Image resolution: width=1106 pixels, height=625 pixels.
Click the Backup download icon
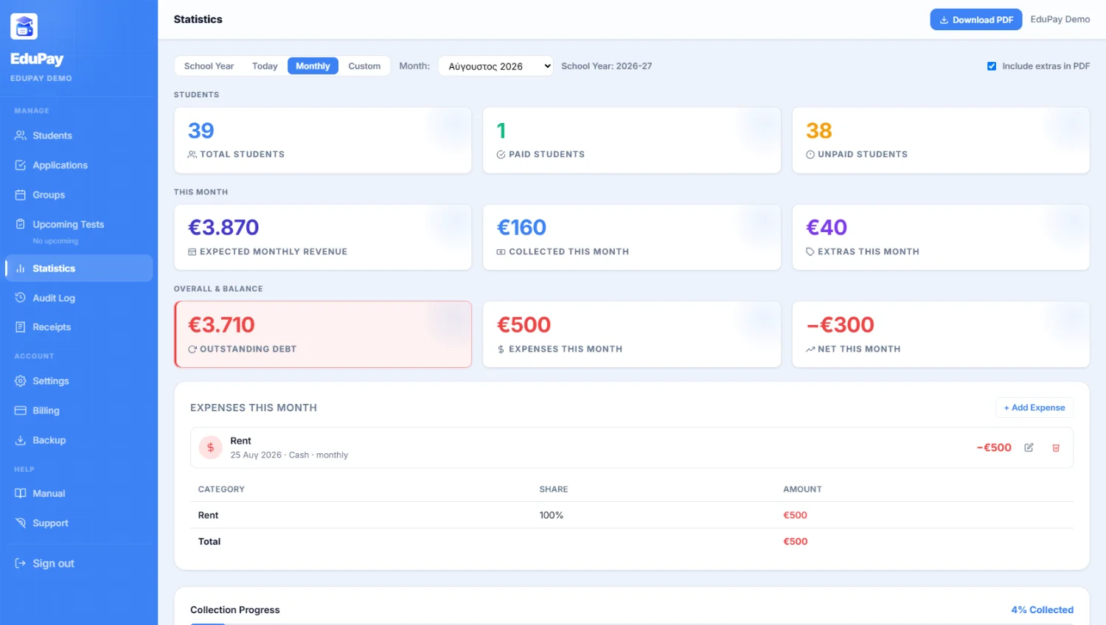pos(21,440)
